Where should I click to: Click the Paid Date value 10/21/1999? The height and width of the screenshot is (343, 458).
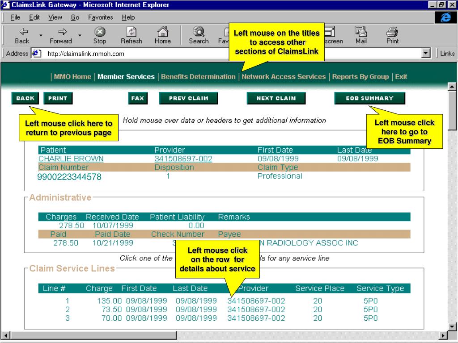tap(113, 243)
